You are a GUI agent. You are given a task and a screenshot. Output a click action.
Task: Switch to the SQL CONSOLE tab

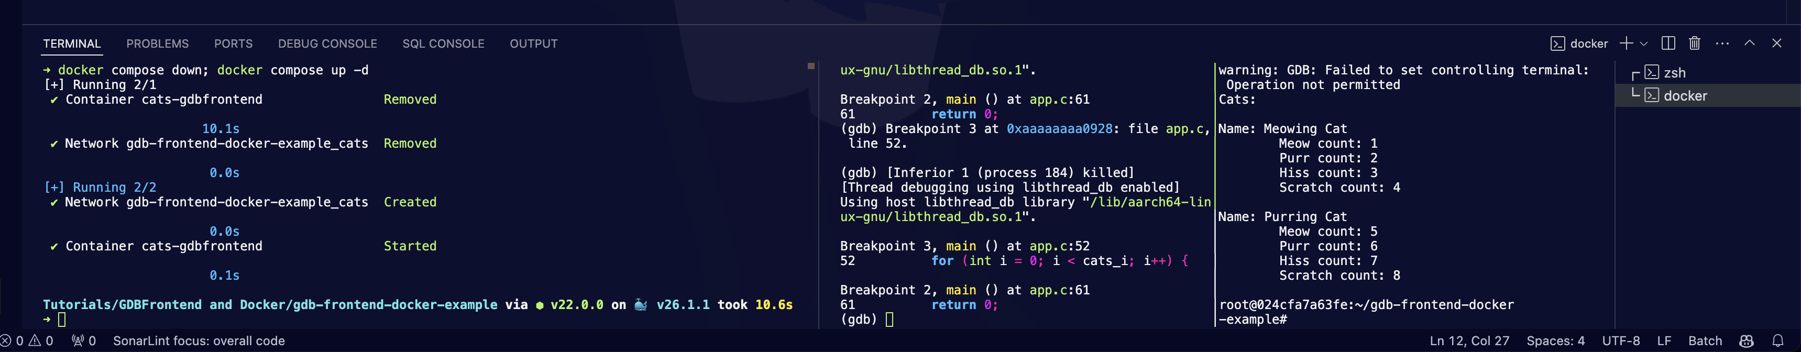pyautogui.click(x=443, y=43)
